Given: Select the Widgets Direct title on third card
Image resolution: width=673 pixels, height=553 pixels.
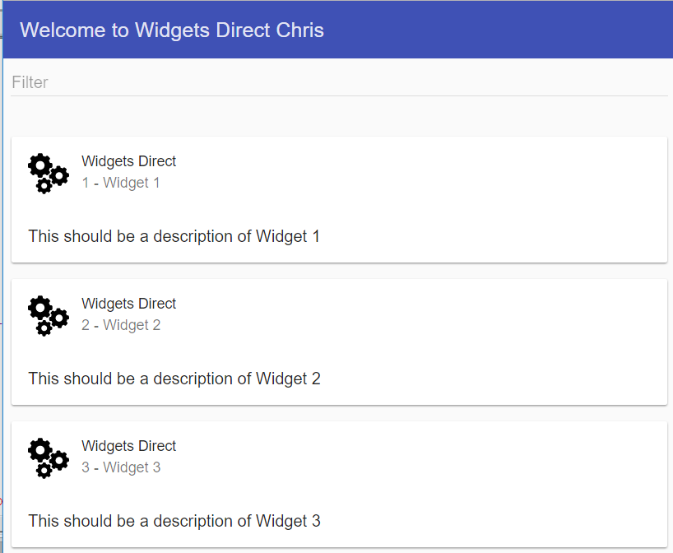Looking at the screenshot, I should pos(129,446).
